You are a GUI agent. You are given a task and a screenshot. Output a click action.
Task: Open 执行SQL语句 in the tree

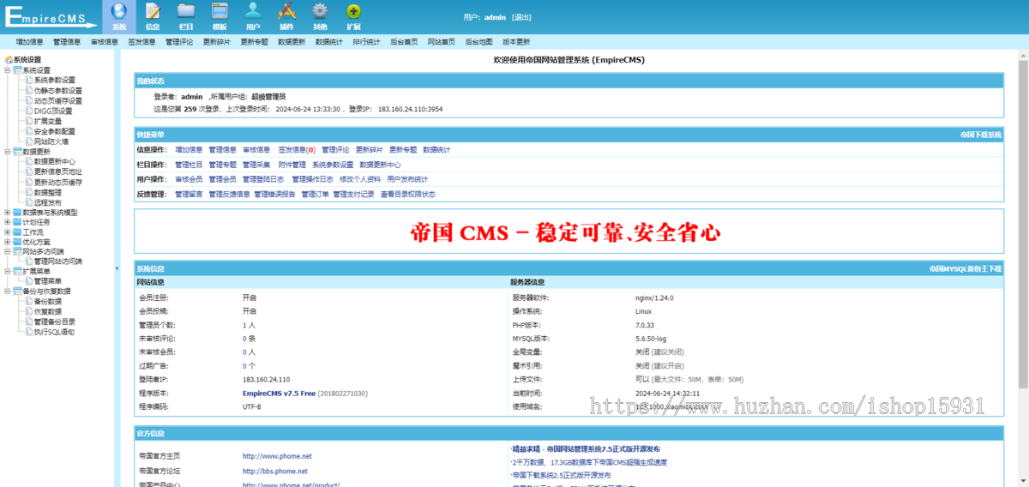click(55, 332)
